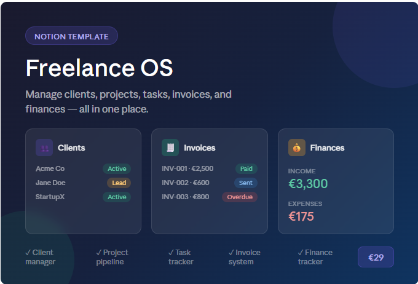Select invoice INV-001 · €2,500
Screen dimensions: 418x284
(210, 168)
